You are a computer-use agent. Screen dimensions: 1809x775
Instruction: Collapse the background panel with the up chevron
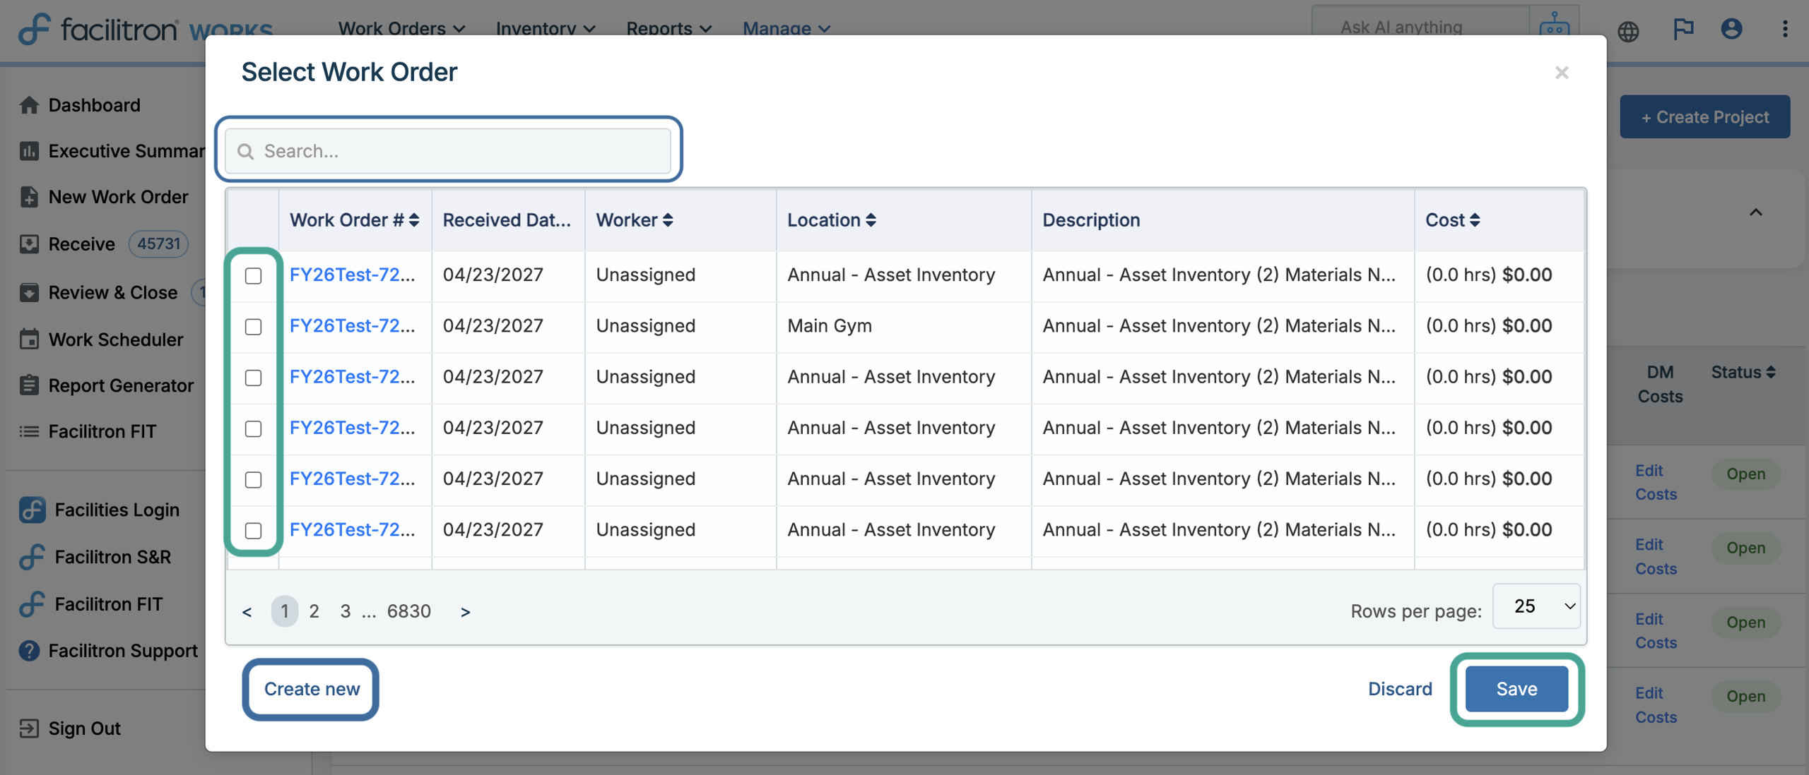coord(1756,212)
